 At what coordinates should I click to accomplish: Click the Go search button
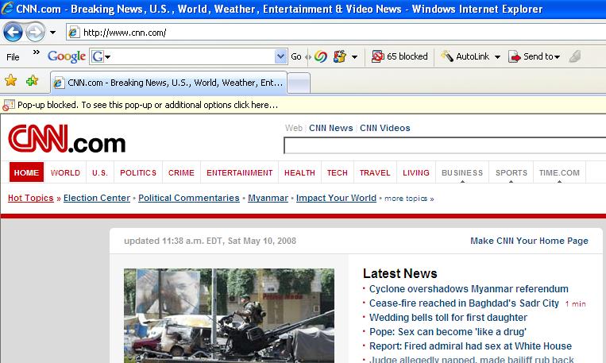point(296,56)
